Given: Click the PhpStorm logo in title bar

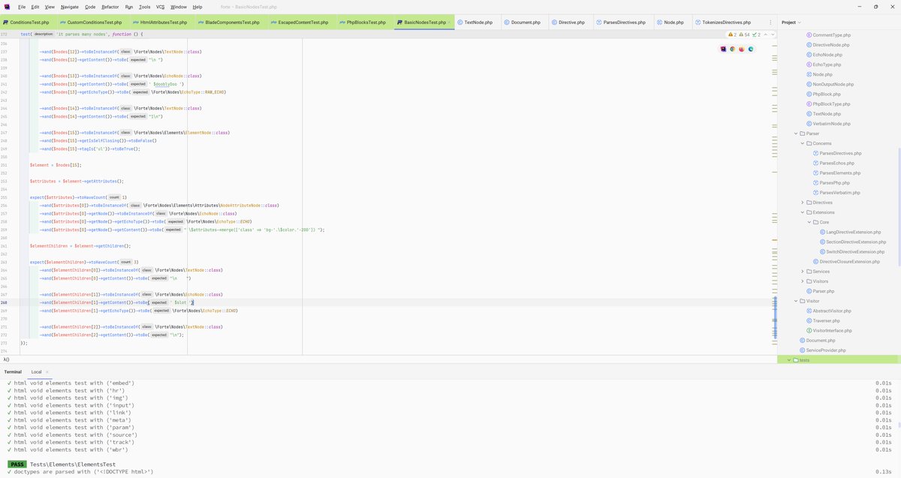Looking at the screenshot, I should [6, 7].
